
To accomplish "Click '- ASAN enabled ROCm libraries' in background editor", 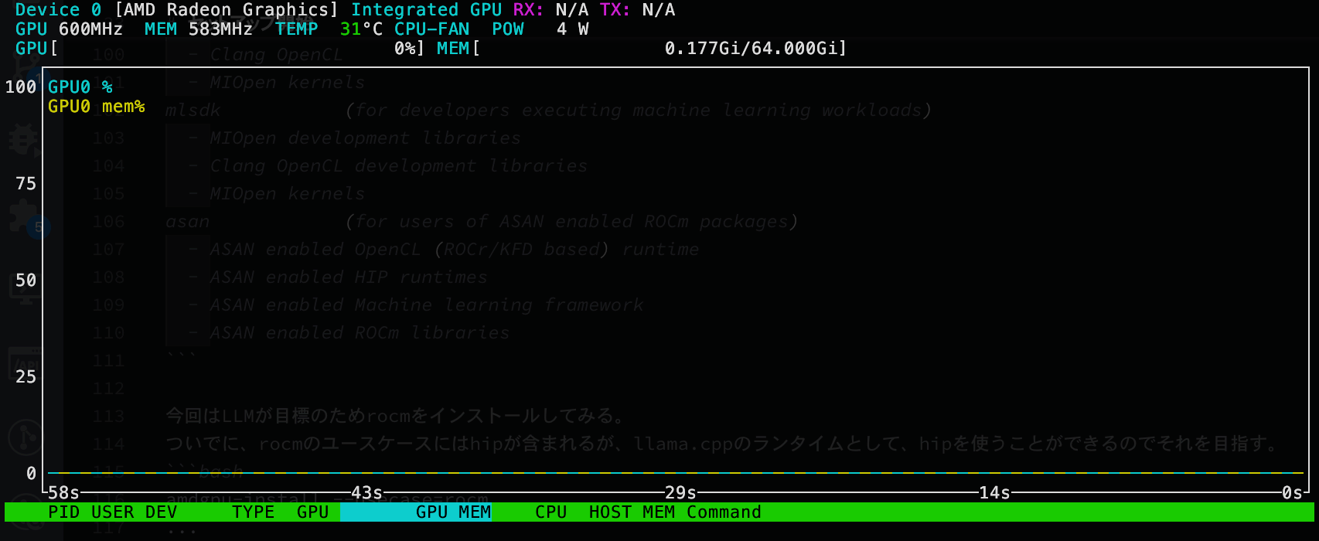I will [x=349, y=333].
